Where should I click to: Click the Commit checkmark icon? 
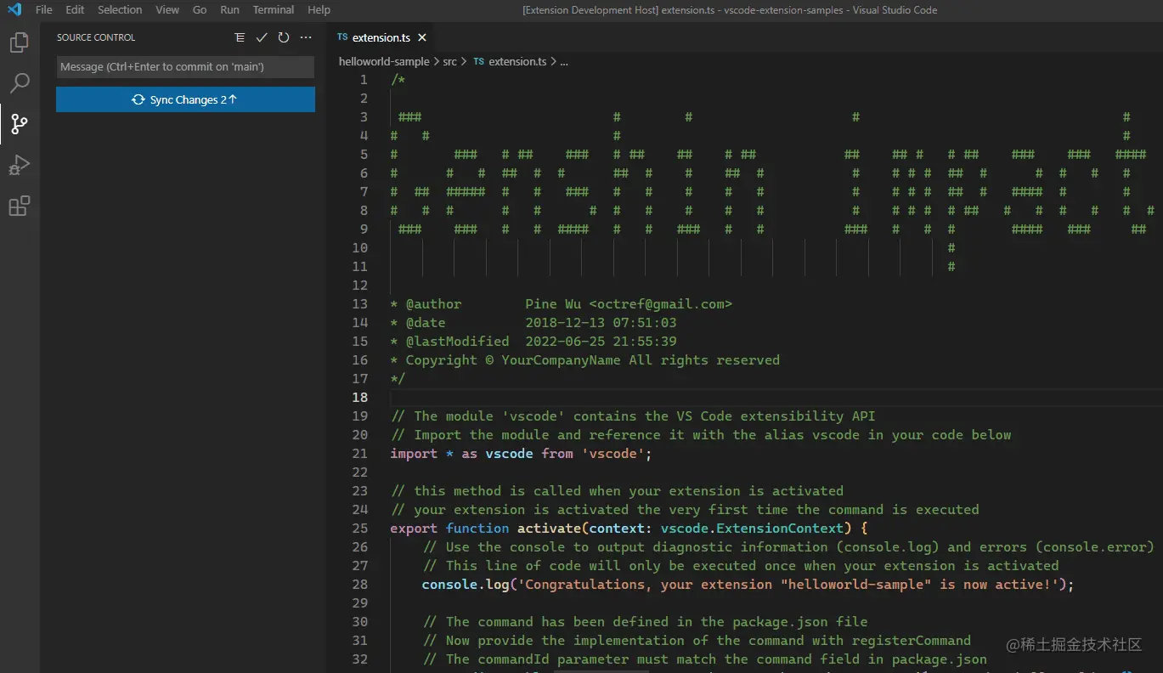coord(262,37)
